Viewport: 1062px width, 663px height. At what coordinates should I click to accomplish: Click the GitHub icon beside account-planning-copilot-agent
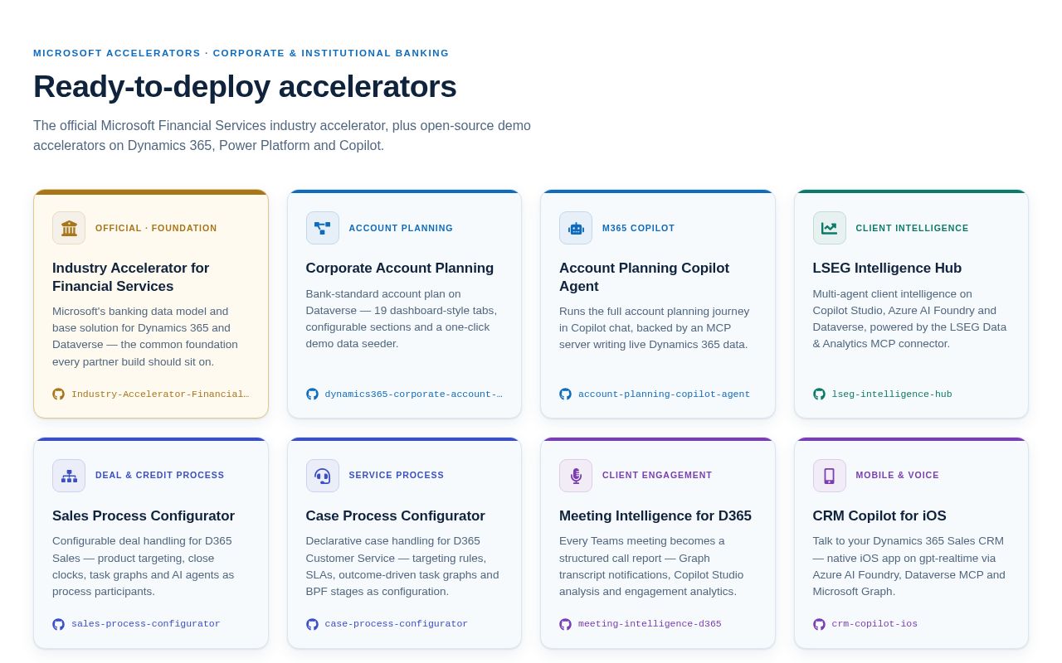coord(565,394)
